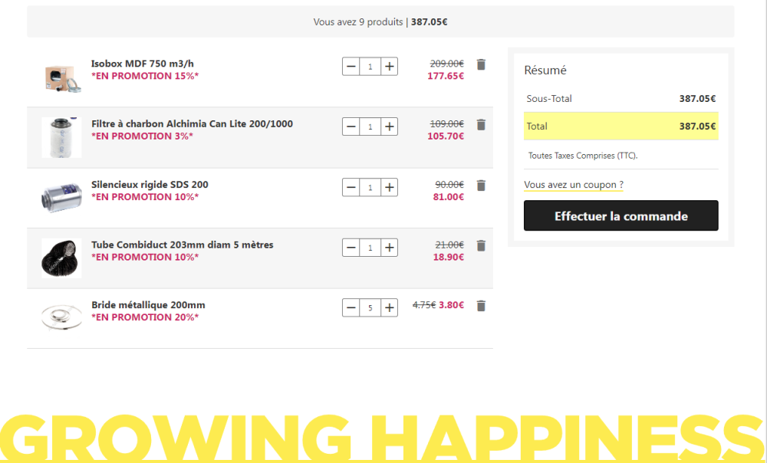The image size is (767, 463).
Task: Click quantity field for Isobox MDF 750
Action: [370, 67]
